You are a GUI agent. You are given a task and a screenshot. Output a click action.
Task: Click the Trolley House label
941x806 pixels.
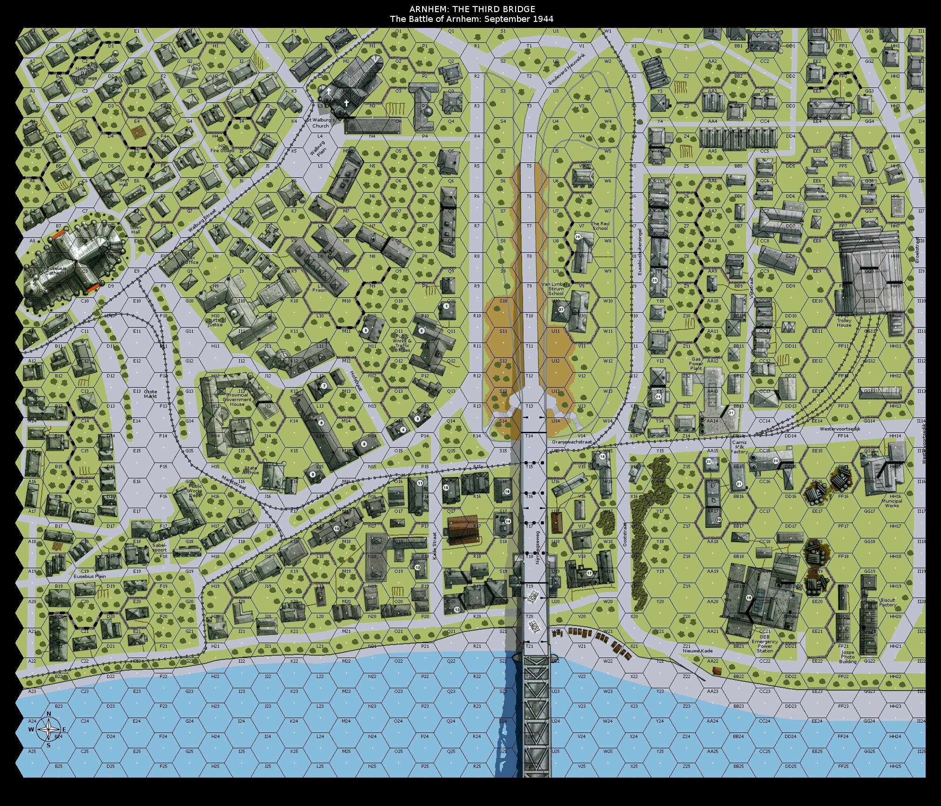[844, 322]
